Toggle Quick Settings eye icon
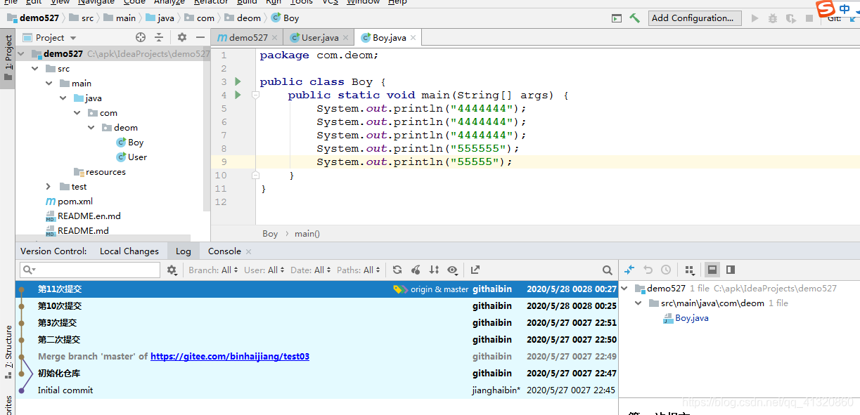 tap(452, 270)
